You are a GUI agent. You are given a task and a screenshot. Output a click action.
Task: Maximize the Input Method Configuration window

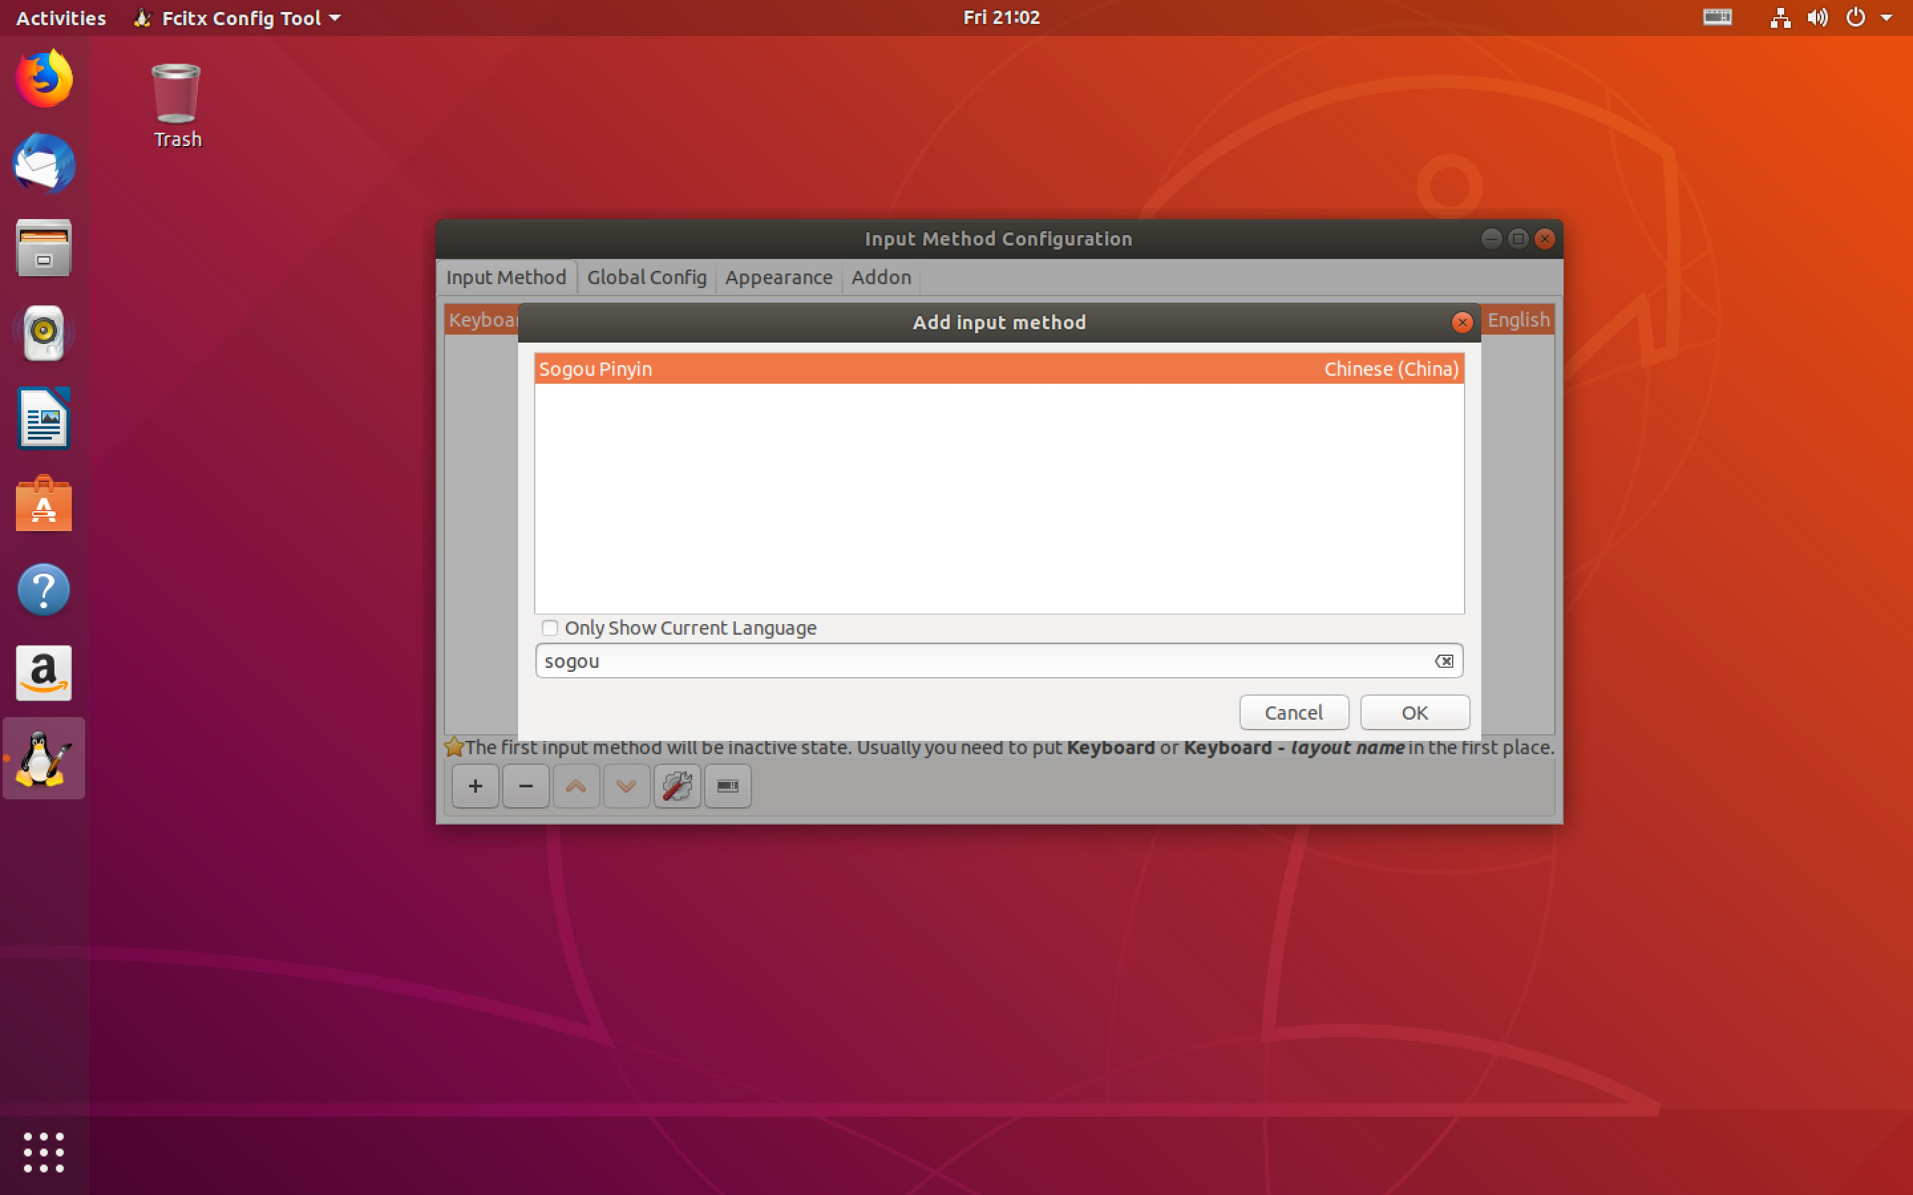1518,239
